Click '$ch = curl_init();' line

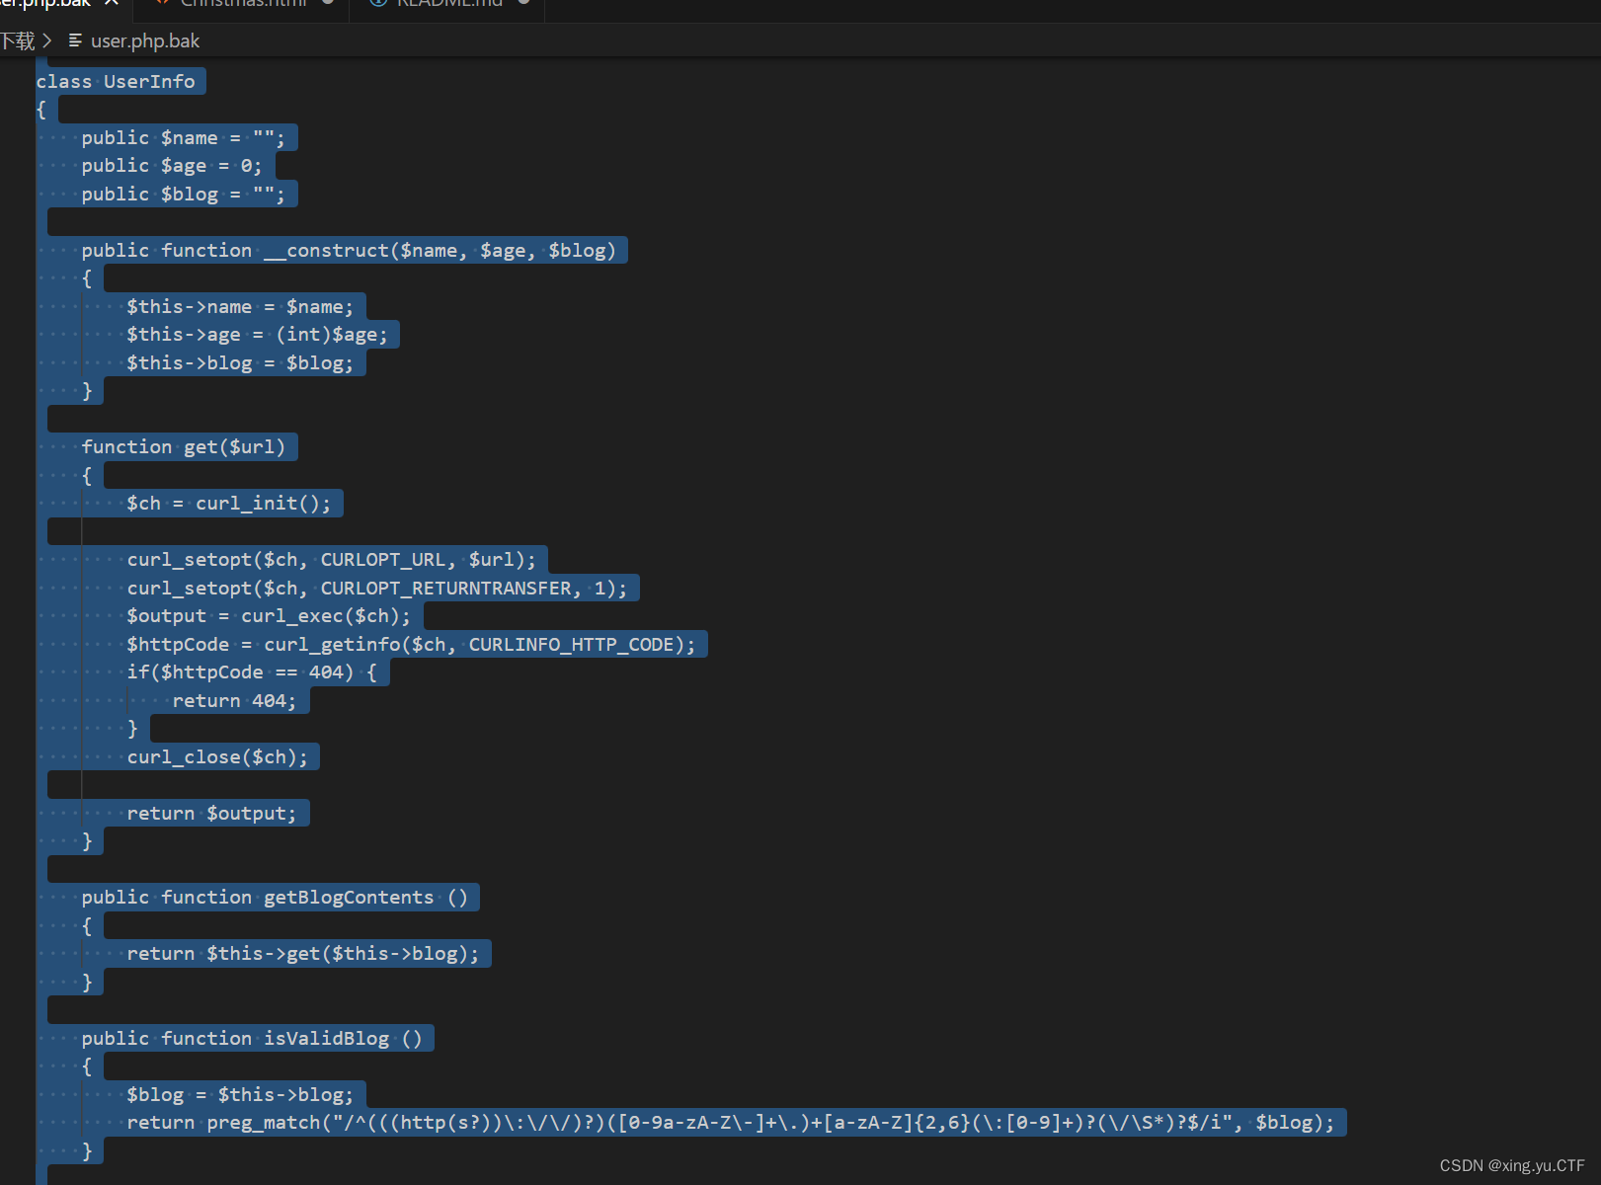[x=229, y=504]
